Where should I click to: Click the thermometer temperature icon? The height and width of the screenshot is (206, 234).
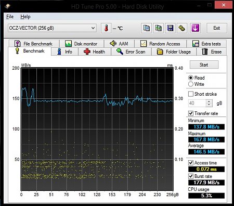(106, 28)
